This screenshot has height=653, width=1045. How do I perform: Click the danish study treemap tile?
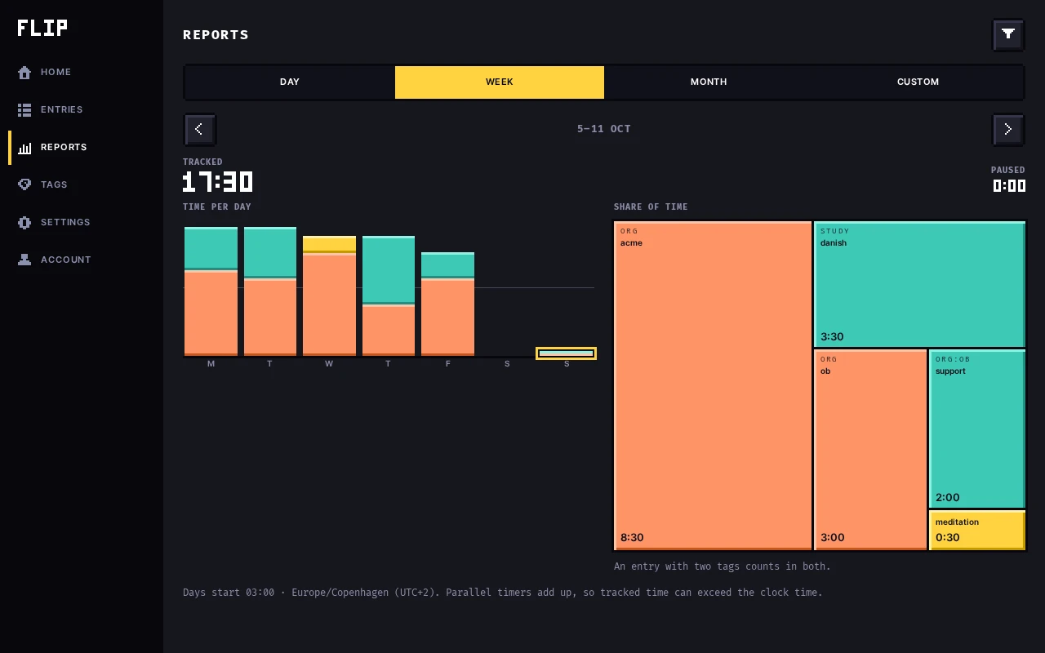coord(919,284)
